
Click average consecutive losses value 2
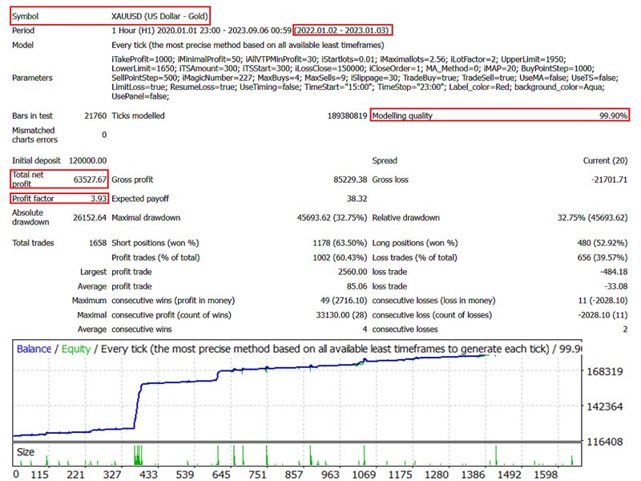625,329
